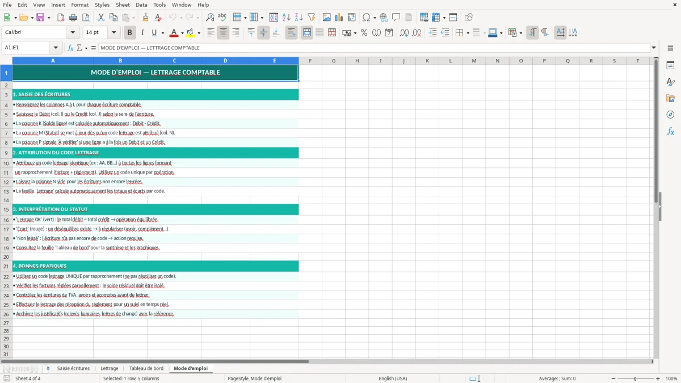681x383 pixels.
Task: Expand the formula bar arrow
Action: click(654, 48)
